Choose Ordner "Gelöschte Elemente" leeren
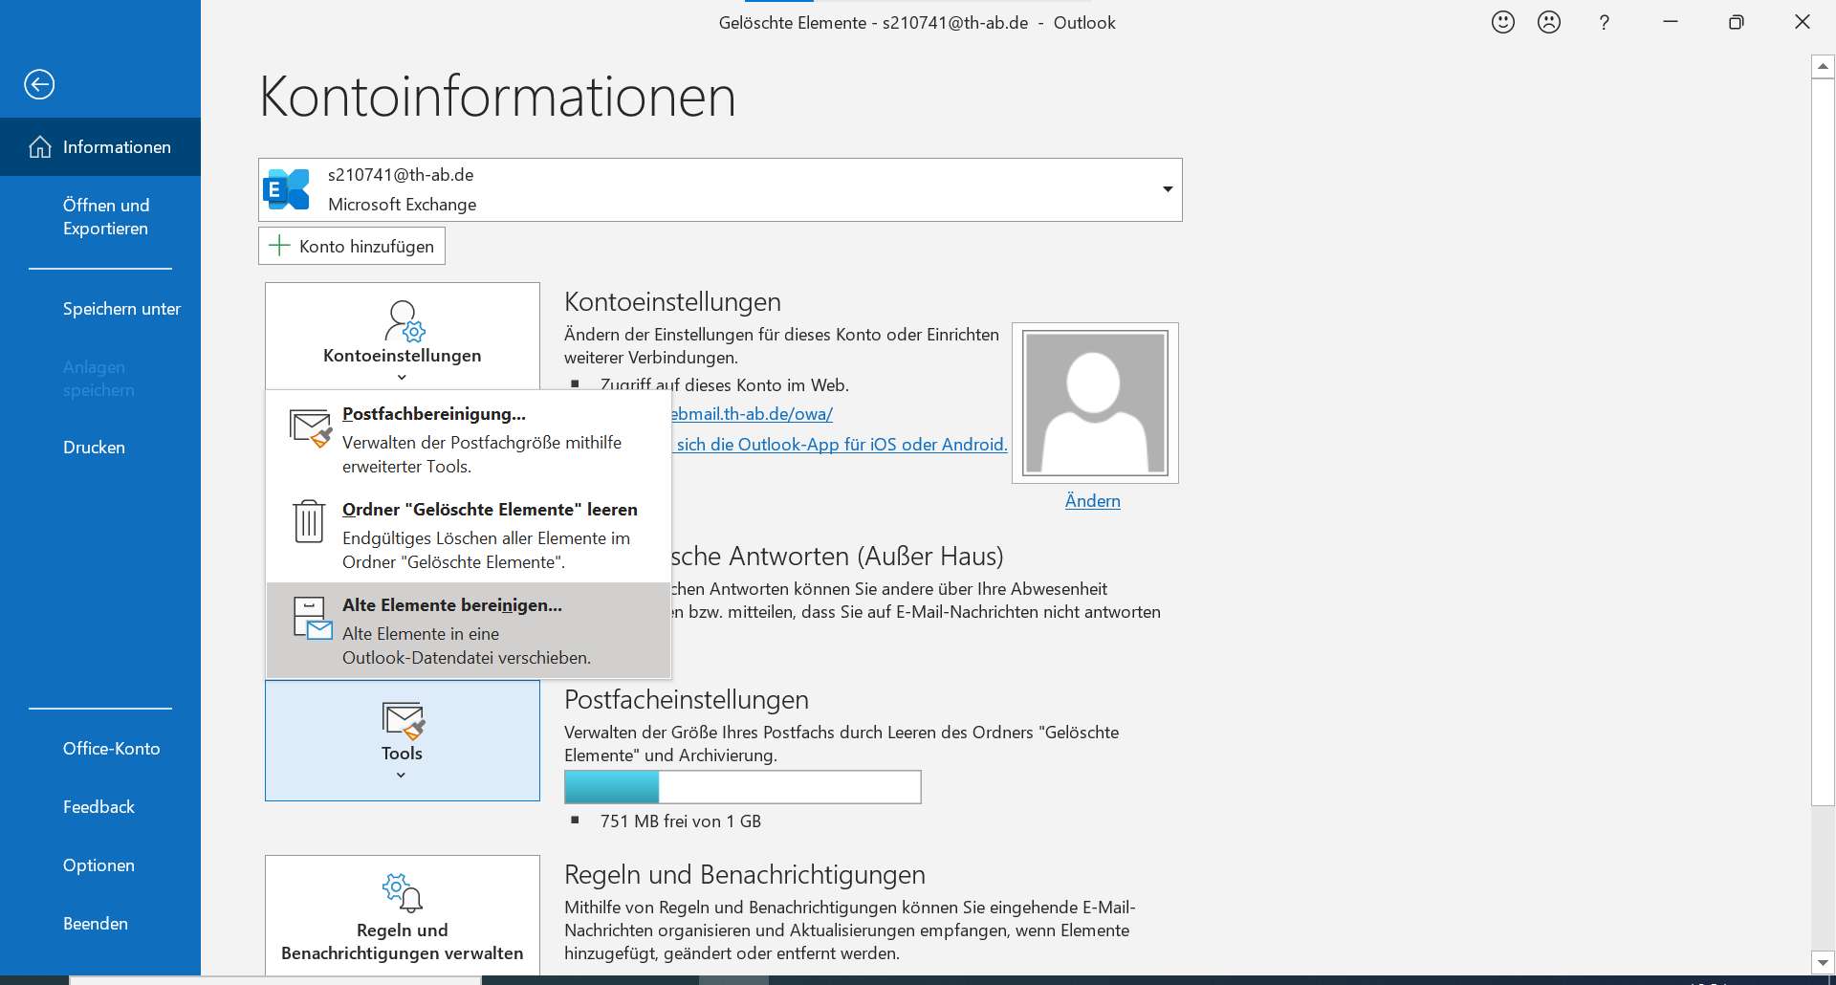 [469, 535]
